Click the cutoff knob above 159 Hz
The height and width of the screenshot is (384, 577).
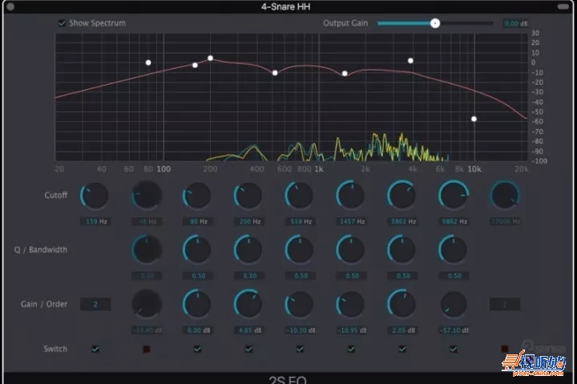tap(95, 196)
